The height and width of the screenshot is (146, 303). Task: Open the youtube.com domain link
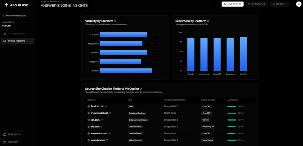click(98, 140)
